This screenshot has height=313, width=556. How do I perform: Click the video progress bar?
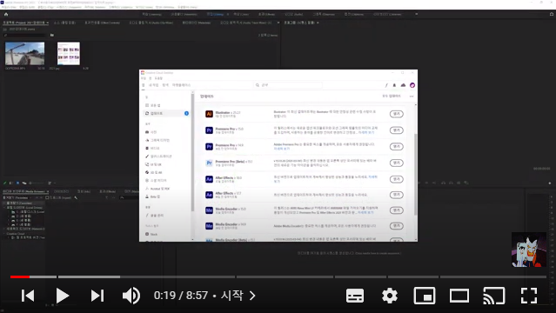coord(278,276)
